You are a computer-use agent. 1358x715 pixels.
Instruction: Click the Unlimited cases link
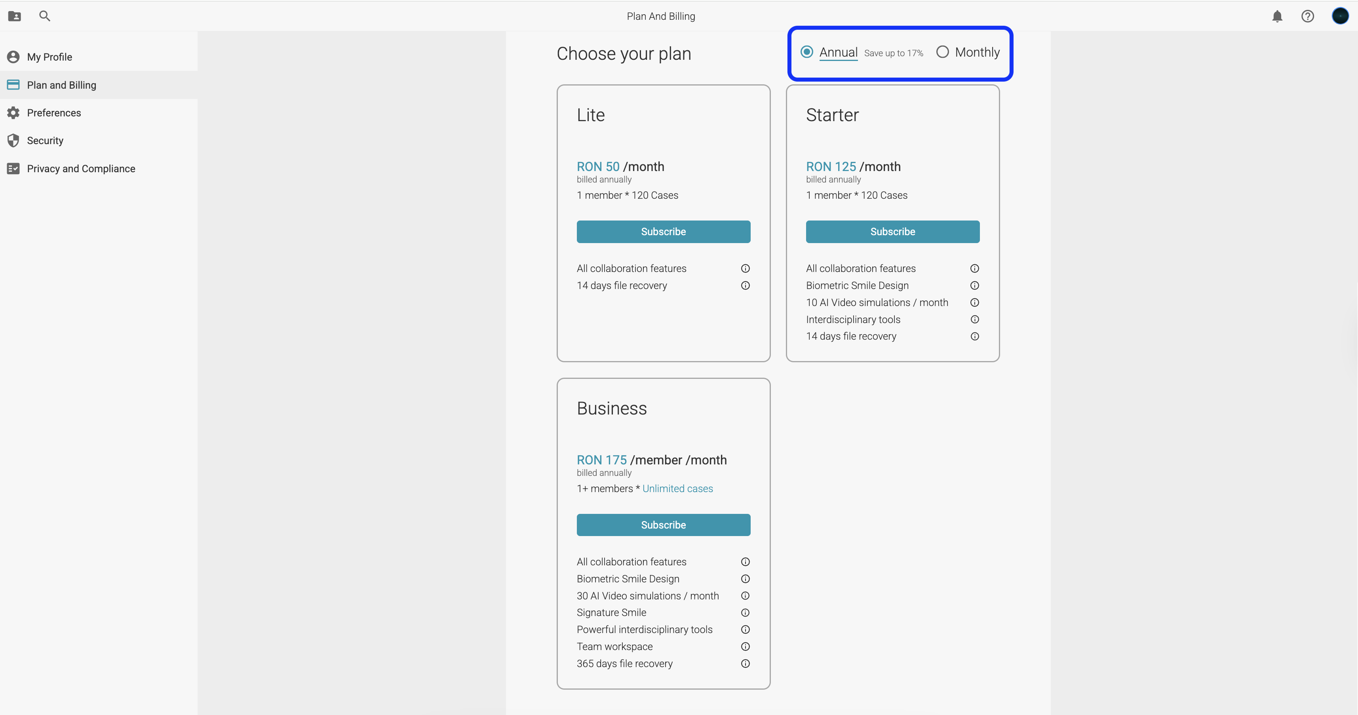click(677, 489)
